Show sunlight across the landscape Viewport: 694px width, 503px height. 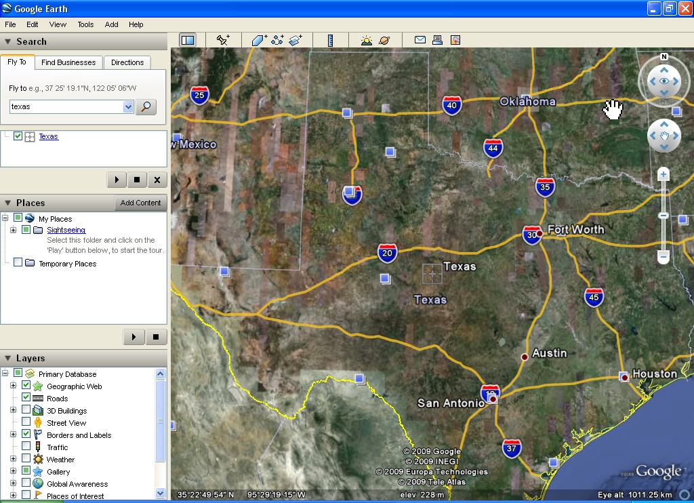pos(366,41)
